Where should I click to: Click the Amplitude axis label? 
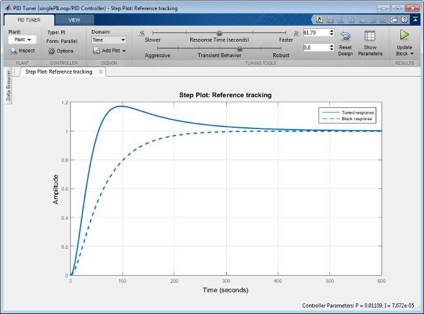(x=55, y=189)
